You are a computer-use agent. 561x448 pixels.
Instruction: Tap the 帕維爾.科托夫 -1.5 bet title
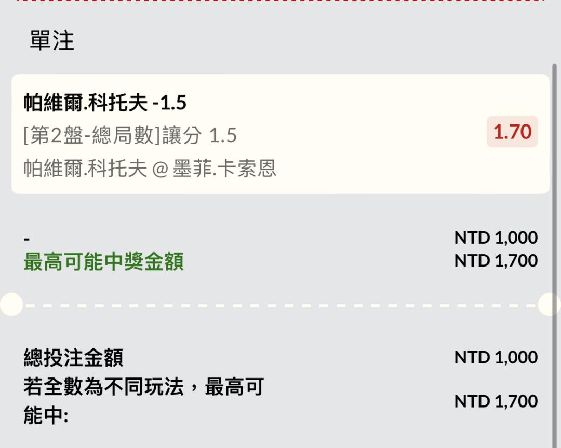(105, 103)
